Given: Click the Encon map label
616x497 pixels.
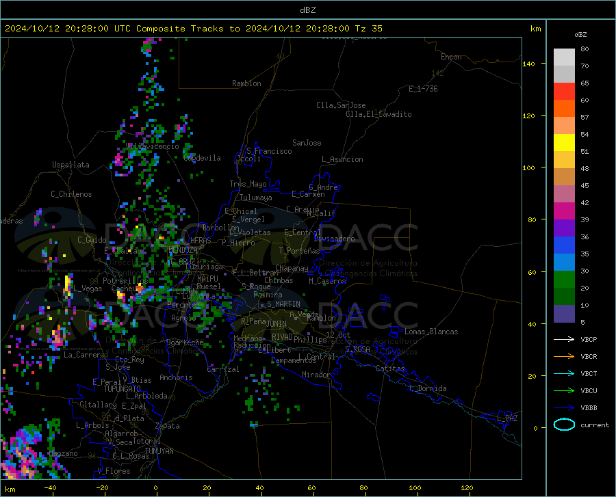Looking at the screenshot, I should (x=451, y=57).
